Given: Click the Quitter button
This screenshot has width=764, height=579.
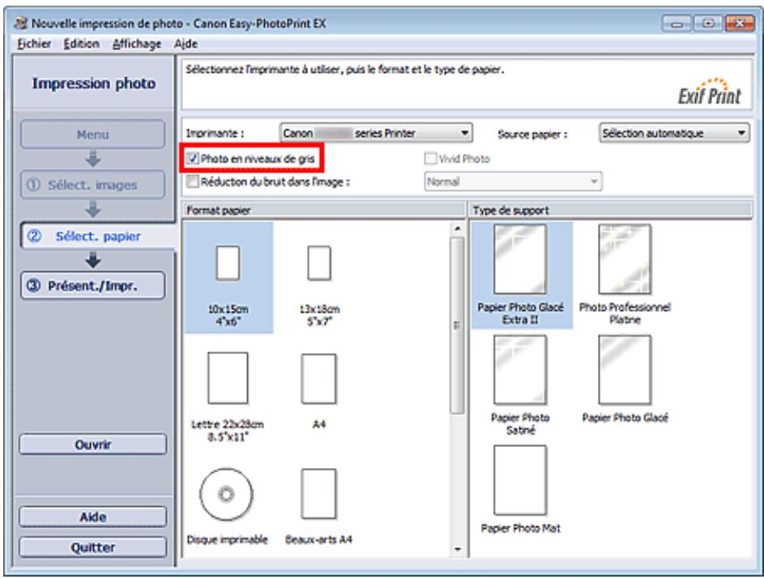Looking at the screenshot, I should coord(92,547).
